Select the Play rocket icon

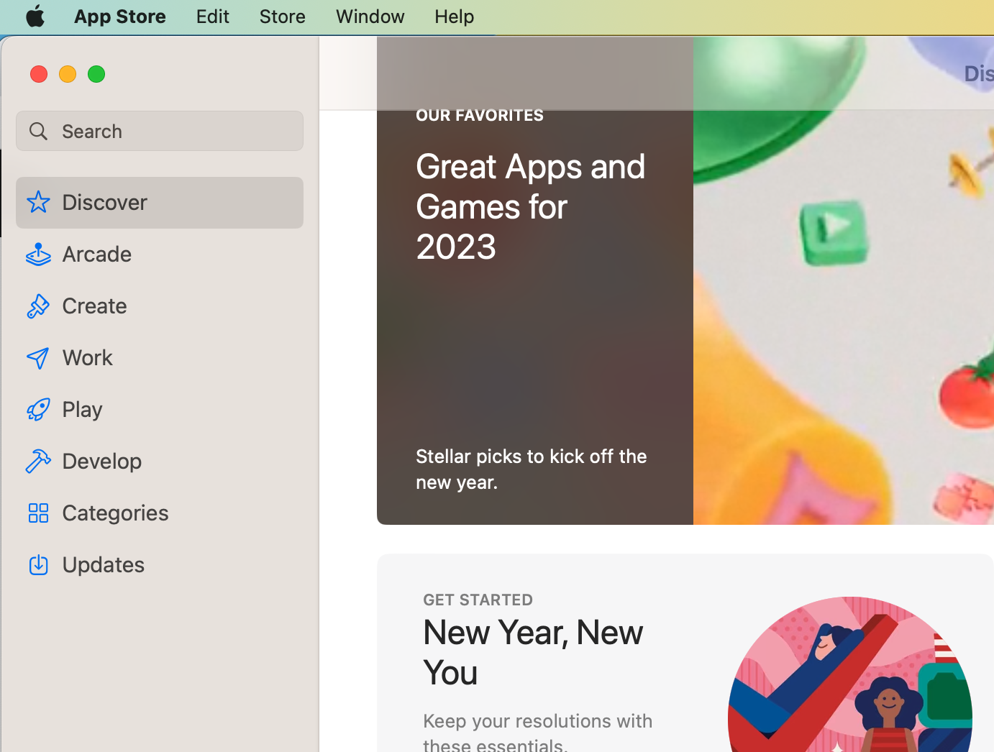click(38, 409)
